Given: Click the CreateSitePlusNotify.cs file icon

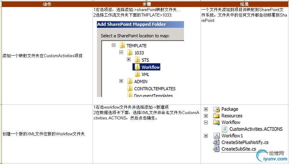Looking at the screenshot, I should 216,142.
